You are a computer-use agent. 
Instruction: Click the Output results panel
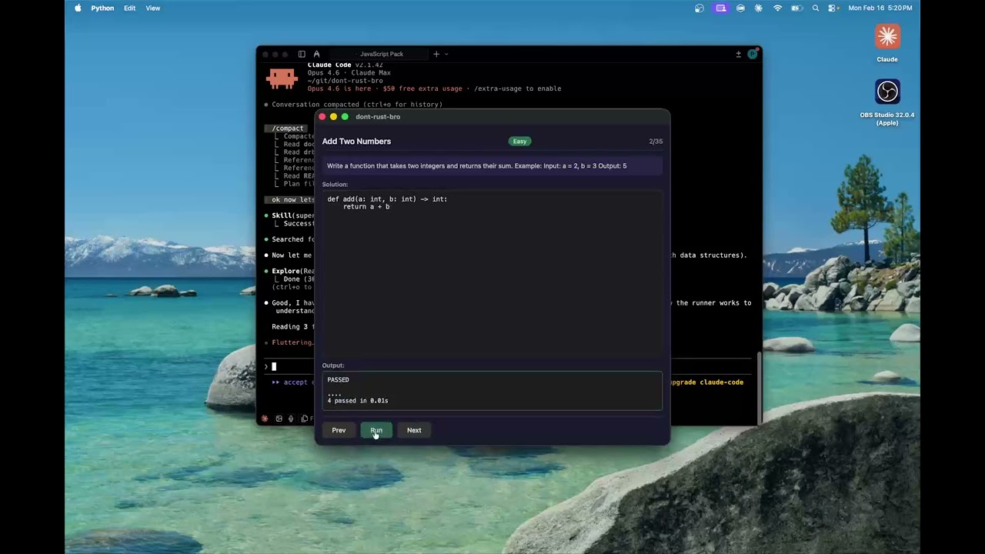[x=492, y=391]
